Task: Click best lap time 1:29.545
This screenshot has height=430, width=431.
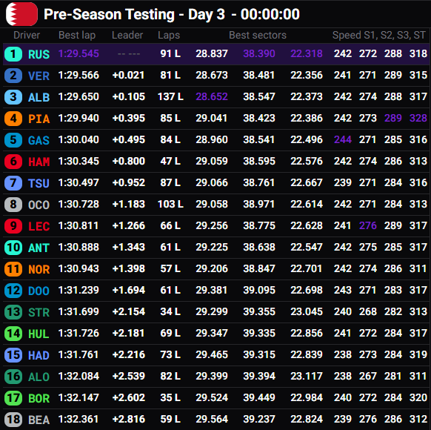Action: pos(78,53)
